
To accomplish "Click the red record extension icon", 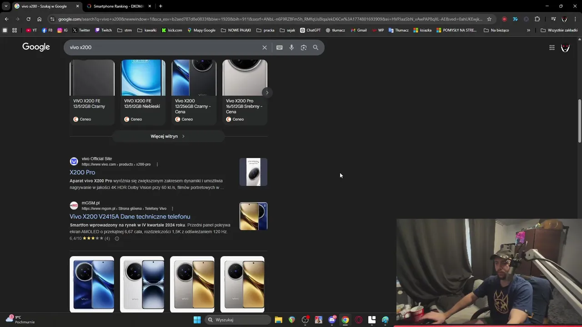I will click(504, 19).
